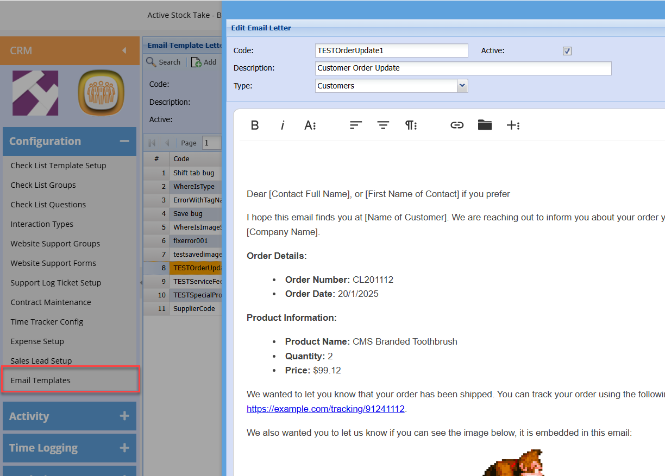The height and width of the screenshot is (476, 665).
Task: Select row 'Shift tab bug'
Action: pos(183,173)
